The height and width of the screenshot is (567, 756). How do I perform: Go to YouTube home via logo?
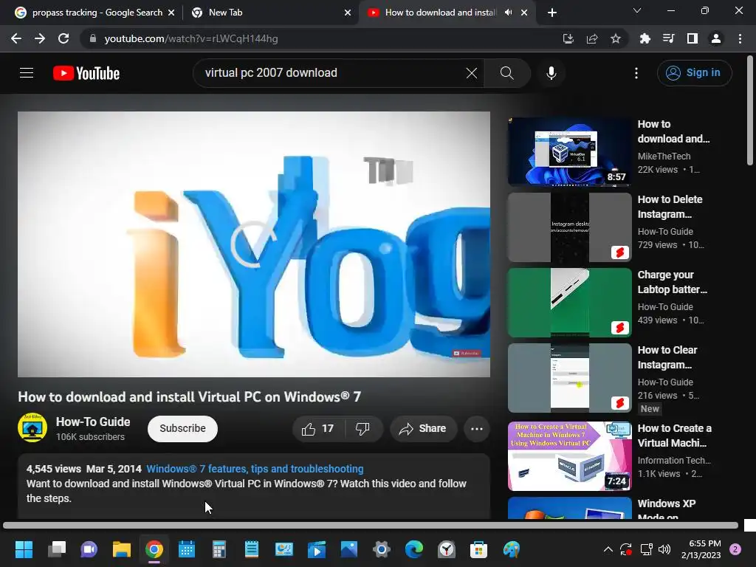pos(86,73)
